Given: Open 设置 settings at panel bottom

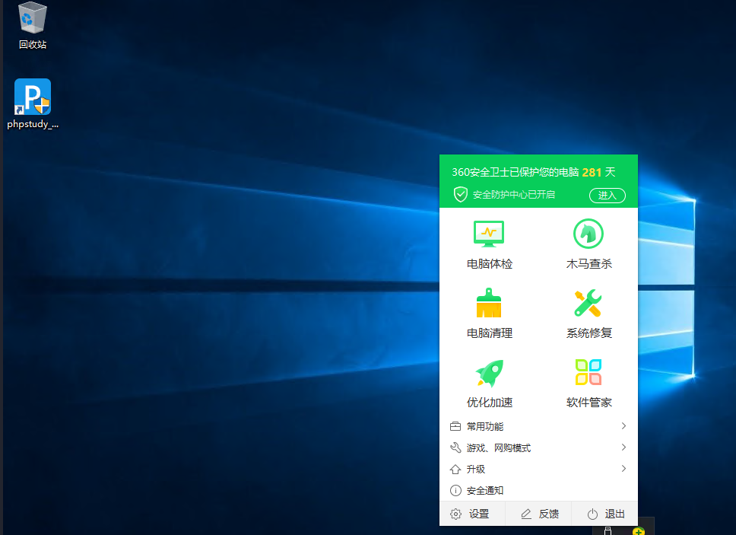Looking at the screenshot, I should [x=471, y=514].
